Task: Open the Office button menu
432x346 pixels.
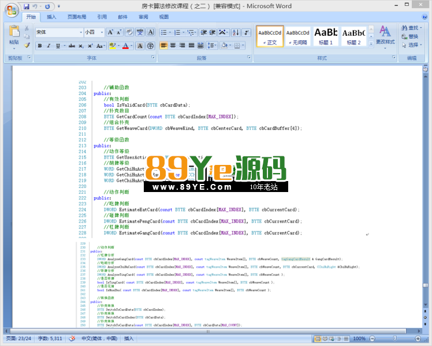Action: 12,10
